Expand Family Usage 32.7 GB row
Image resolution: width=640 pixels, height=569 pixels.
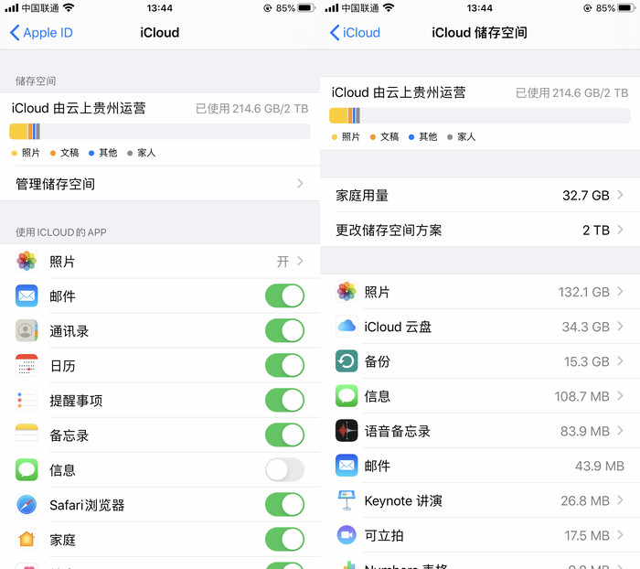480,195
